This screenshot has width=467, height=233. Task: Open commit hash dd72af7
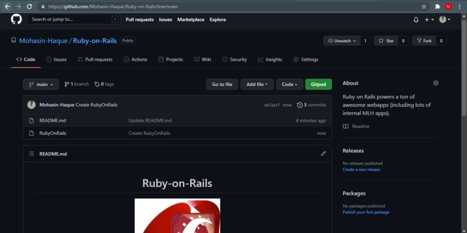tap(272, 105)
